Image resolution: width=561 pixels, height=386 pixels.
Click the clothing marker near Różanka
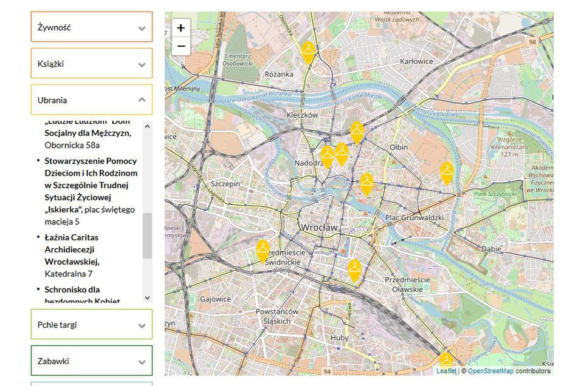[x=309, y=52]
